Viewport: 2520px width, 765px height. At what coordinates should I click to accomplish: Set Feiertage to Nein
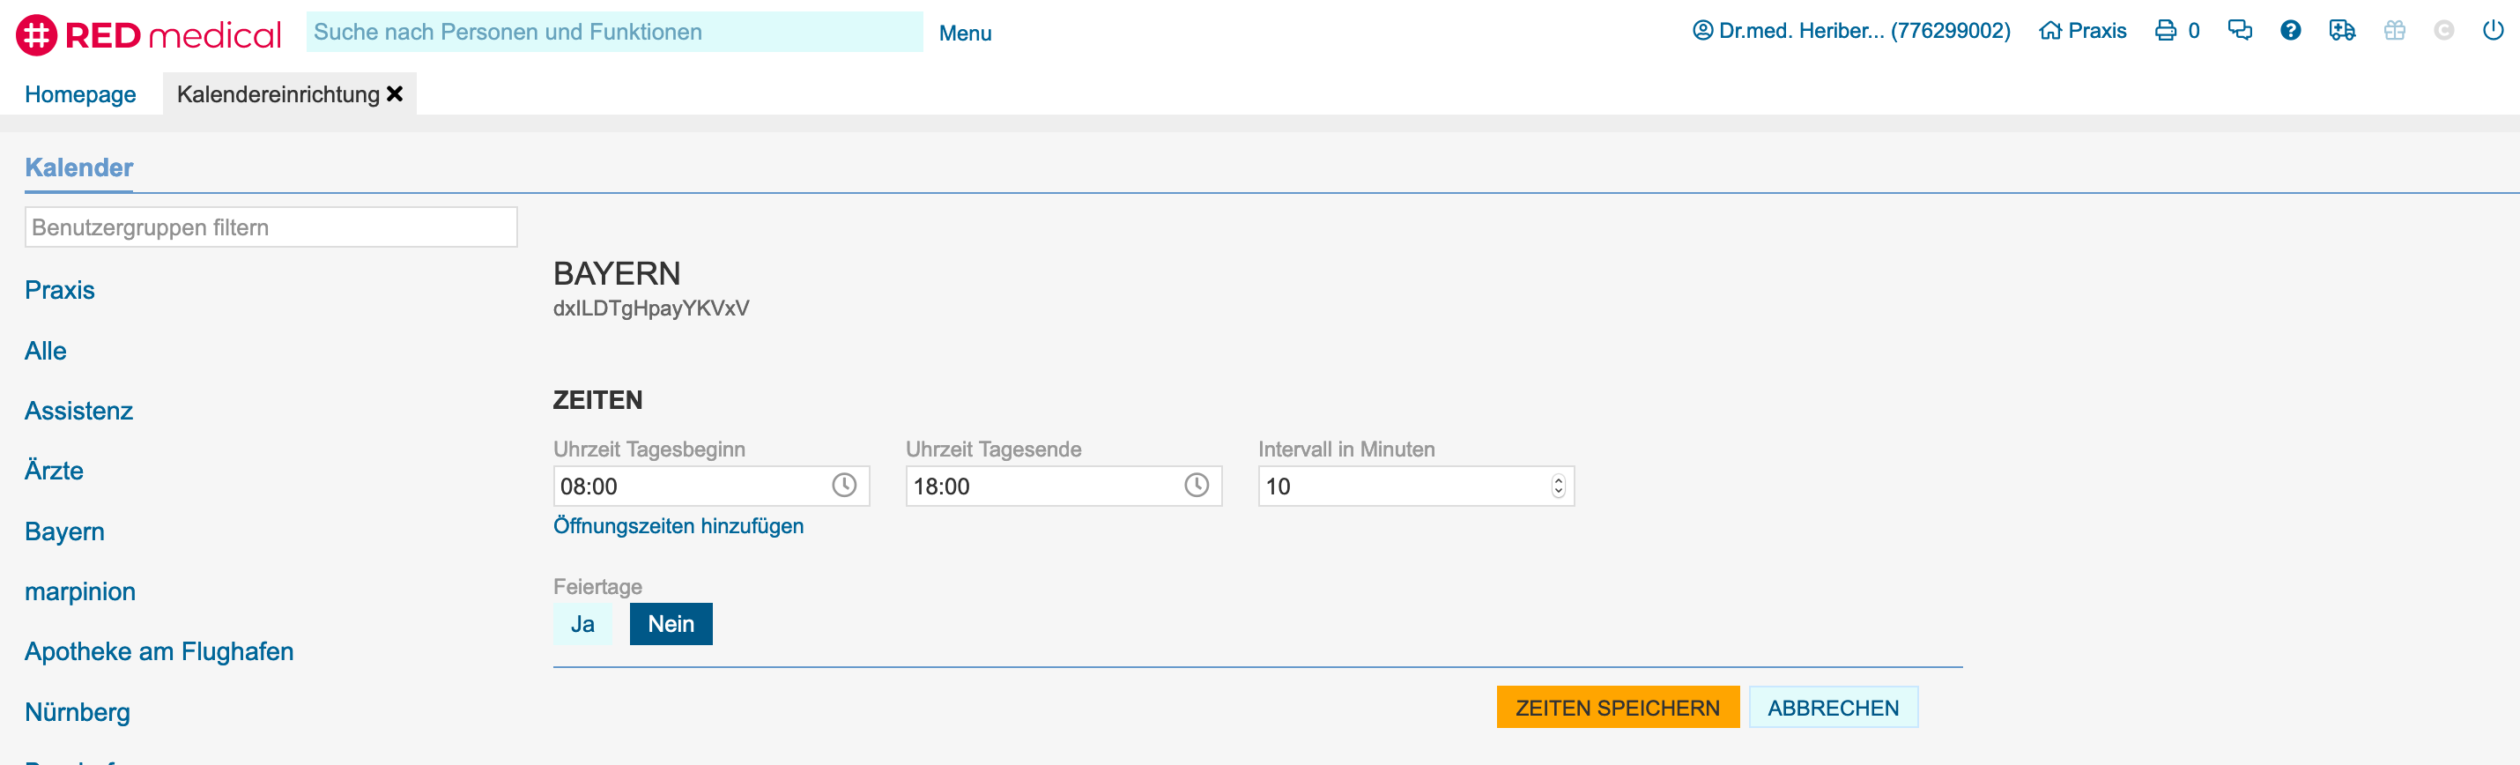pos(671,624)
